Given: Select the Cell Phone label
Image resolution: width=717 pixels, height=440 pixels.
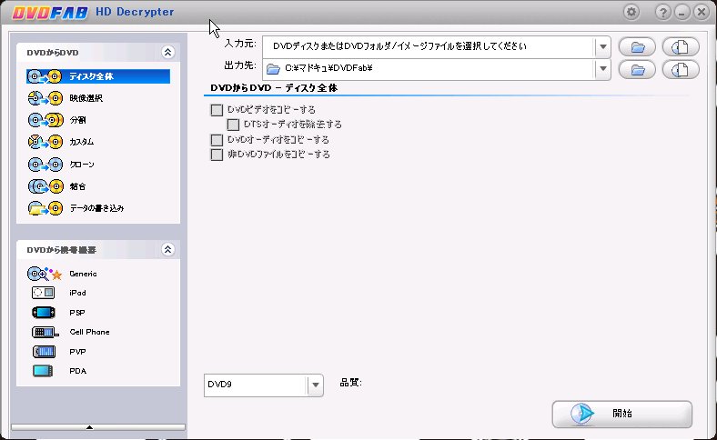Looking at the screenshot, I should [89, 332].
